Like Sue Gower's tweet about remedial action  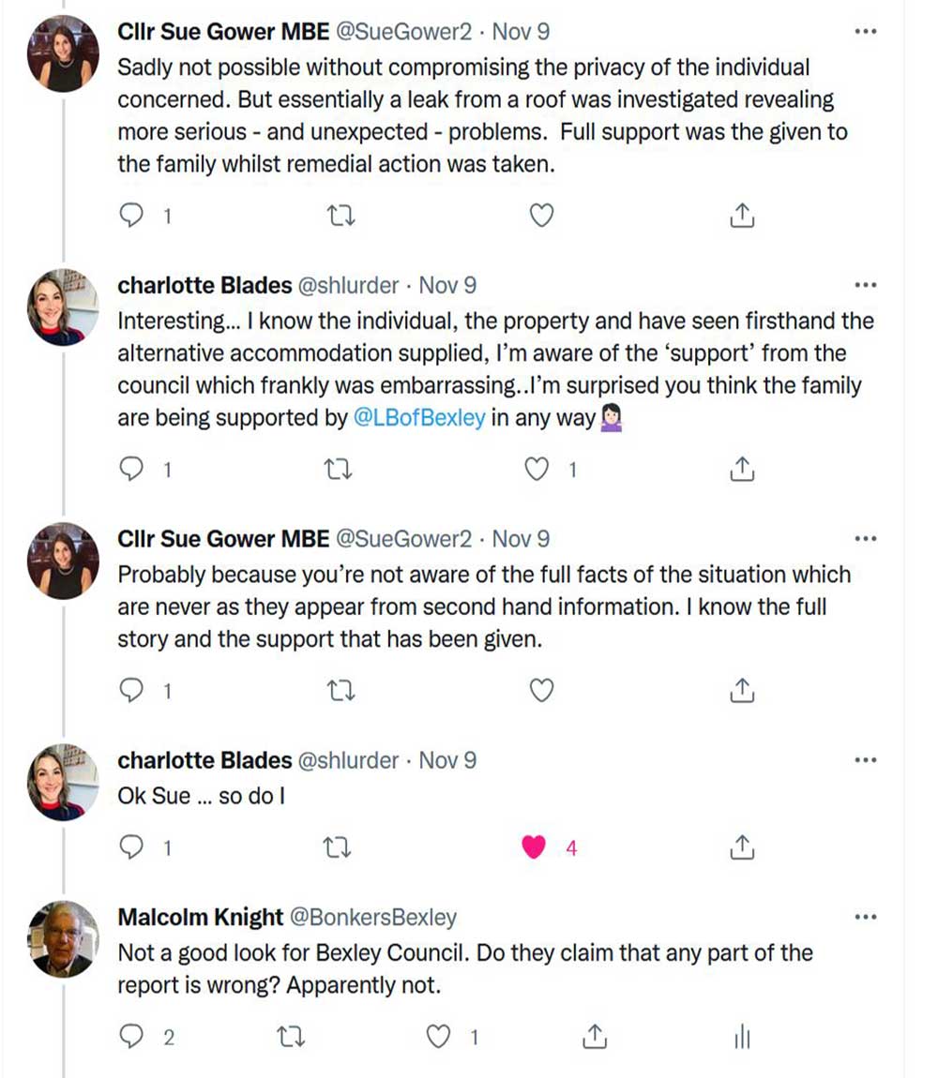point(541,217)
